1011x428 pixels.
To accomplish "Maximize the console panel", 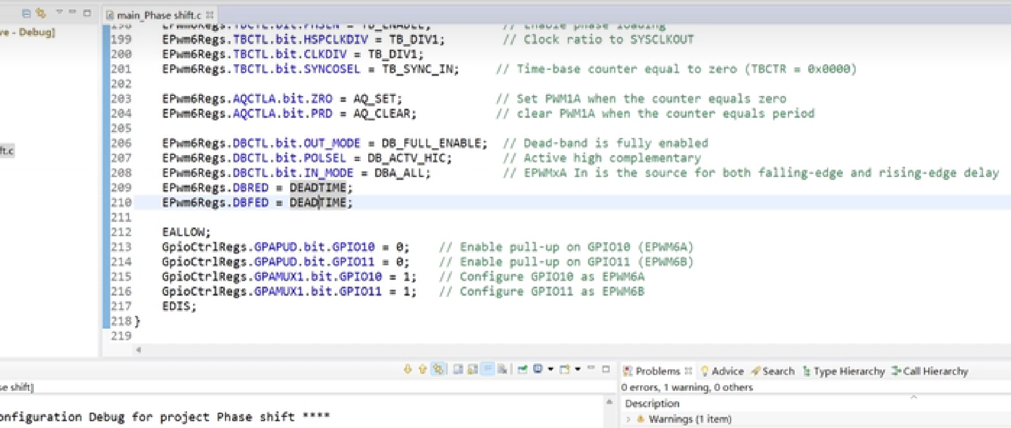I will tap(606, 369).
